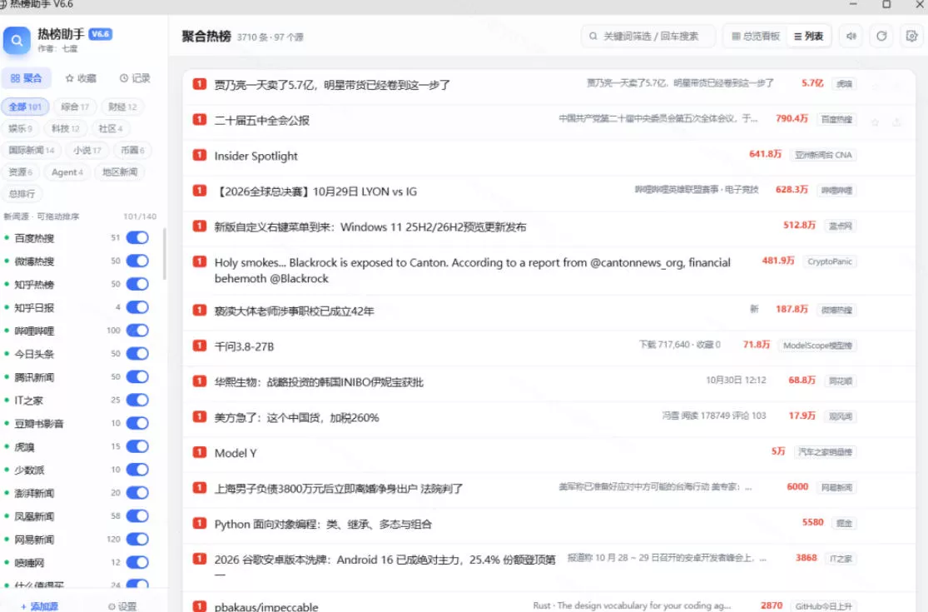
Task: Disable the 百度热搜 source toggle
Action: [137, 237]
